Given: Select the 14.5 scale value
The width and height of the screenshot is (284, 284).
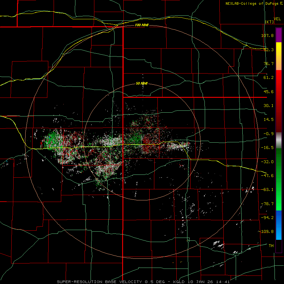Looking at the screenshot, I should point(269,120).
